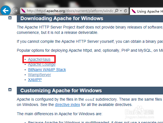Open the ApacheHaus link
The height and width of the screenshot is (123, 163).
point(39,59)
